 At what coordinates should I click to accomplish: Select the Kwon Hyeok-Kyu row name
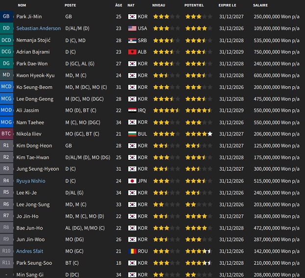[35, 76]
